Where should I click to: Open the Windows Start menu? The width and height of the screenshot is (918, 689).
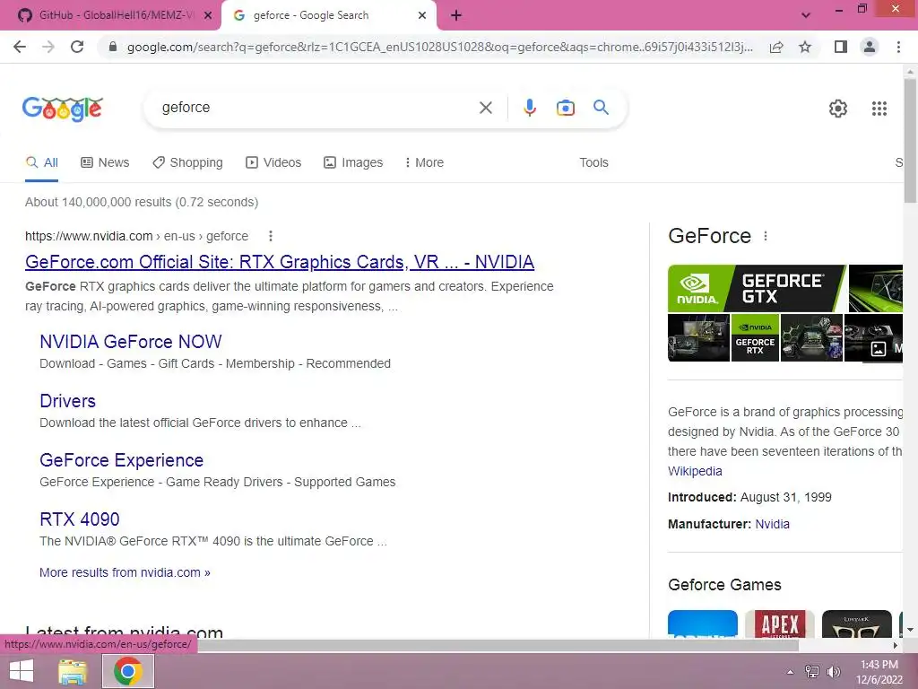click(x=22, y=671)
